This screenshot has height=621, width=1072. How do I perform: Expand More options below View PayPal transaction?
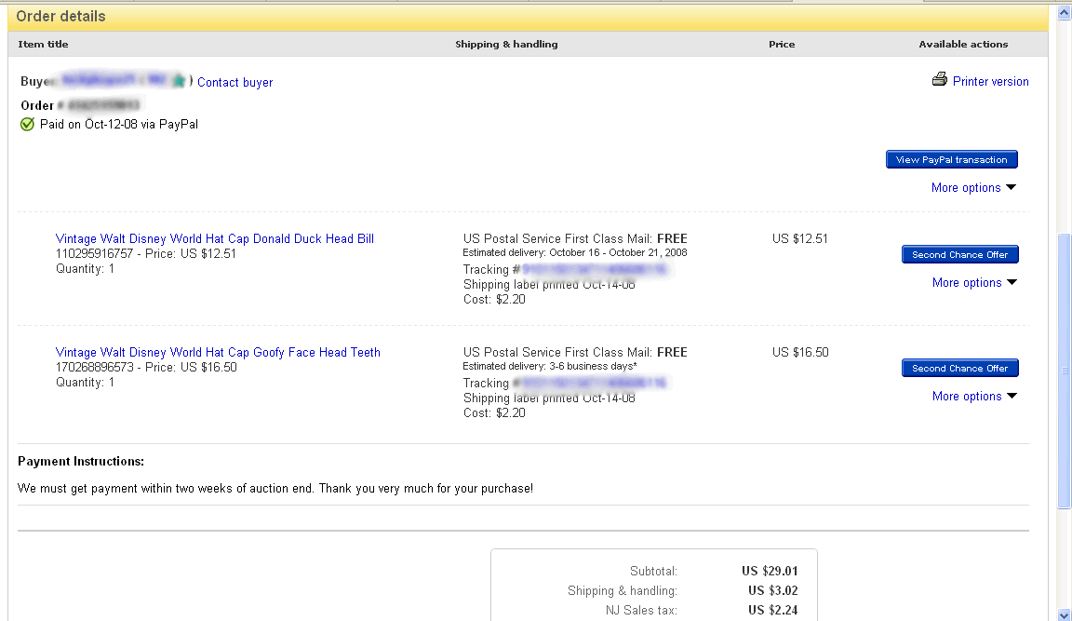click(x=973, y=187)
